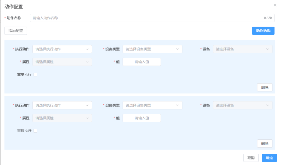Click the 动作名称 input field

(x=152, y=18)
